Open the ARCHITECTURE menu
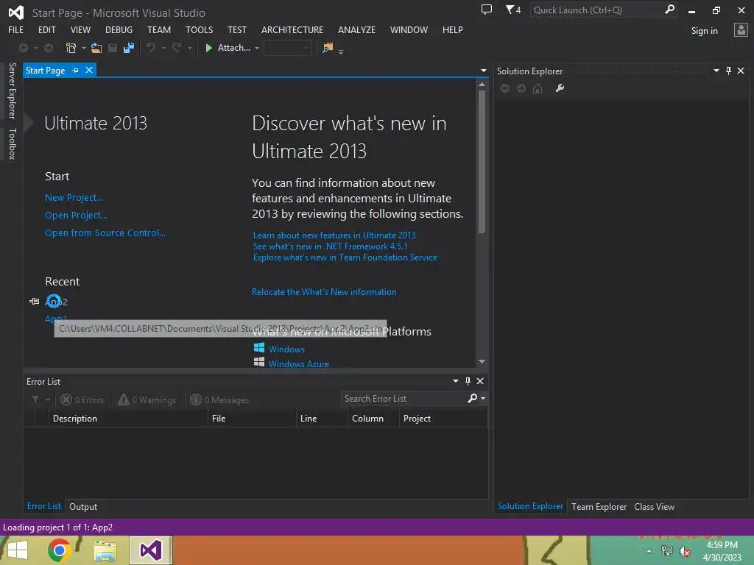Viewport: 754px width, 565px height. 292,29
